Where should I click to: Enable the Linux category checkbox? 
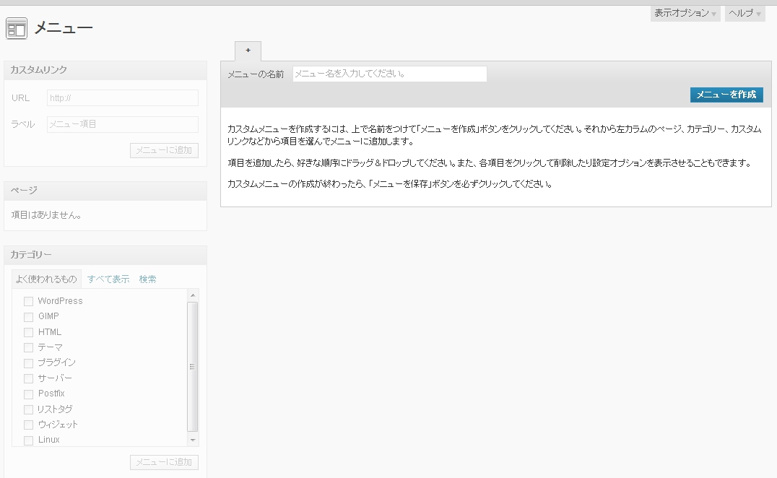point(28,440)
